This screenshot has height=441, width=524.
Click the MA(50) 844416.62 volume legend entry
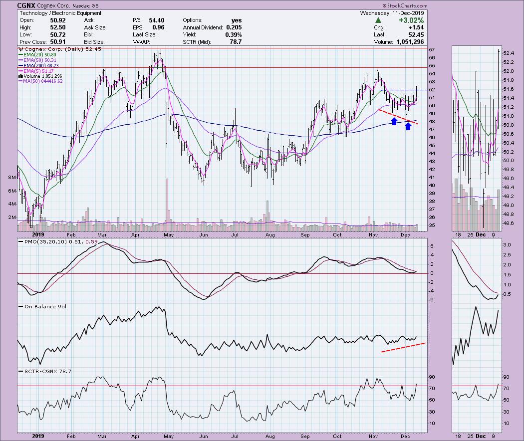coord(41,81)
